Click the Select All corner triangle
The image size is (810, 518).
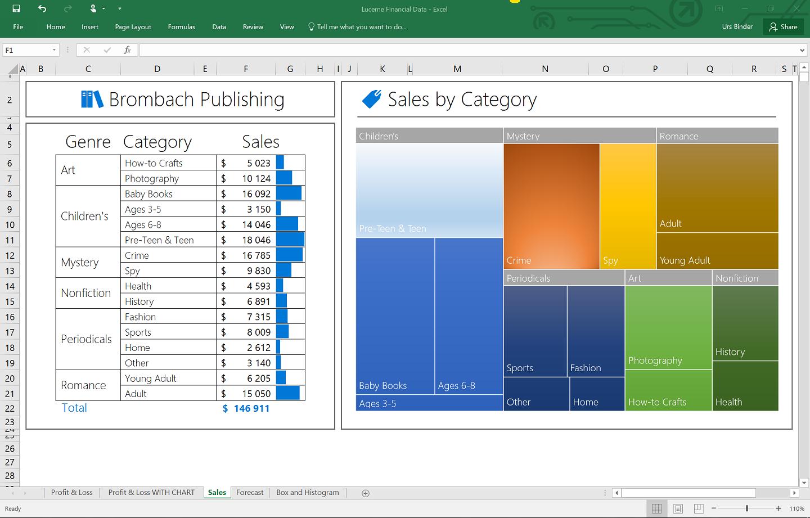(x=13, y=69)
